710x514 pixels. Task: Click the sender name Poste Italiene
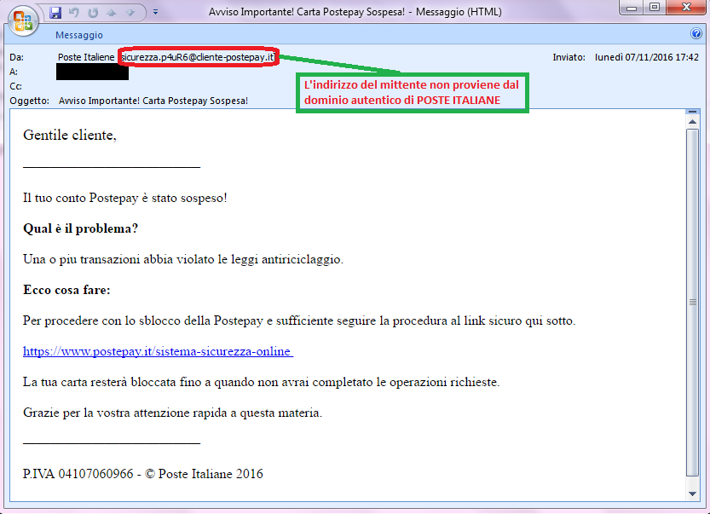pos(86,57)
